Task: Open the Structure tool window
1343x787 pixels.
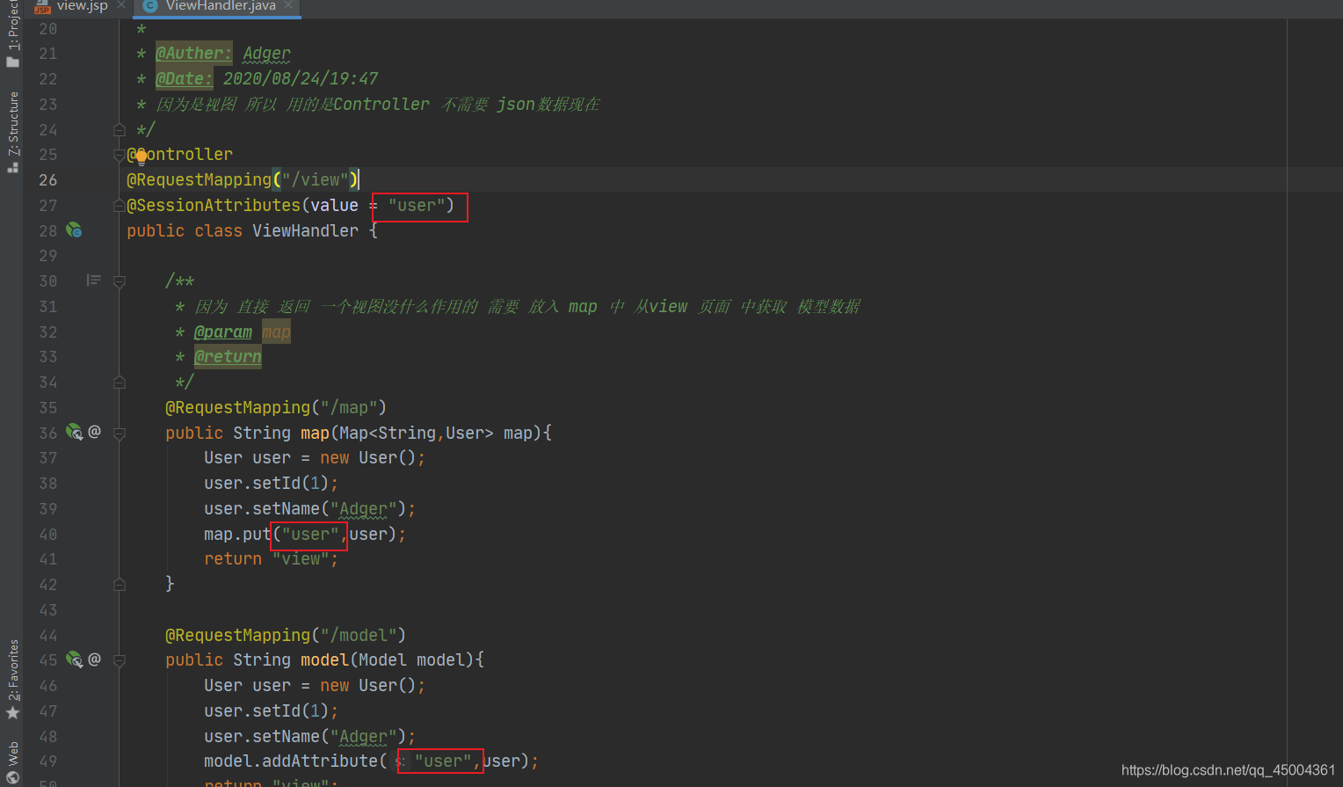Action: 12,132
